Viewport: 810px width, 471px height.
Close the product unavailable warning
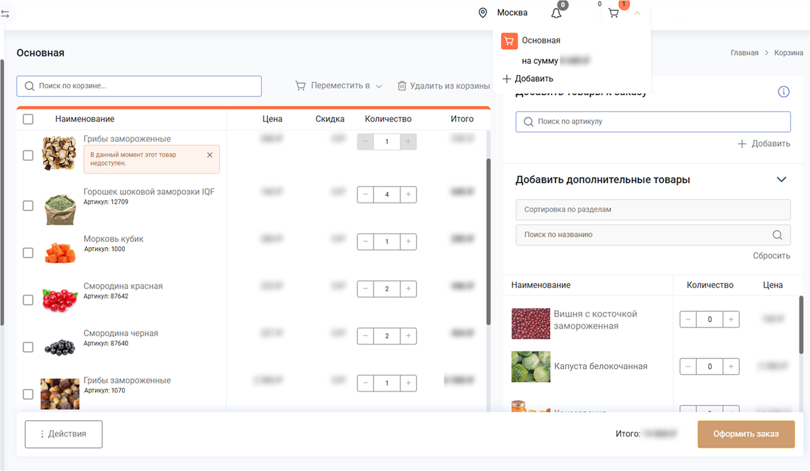pyautogui.click(x=209, y=155)
